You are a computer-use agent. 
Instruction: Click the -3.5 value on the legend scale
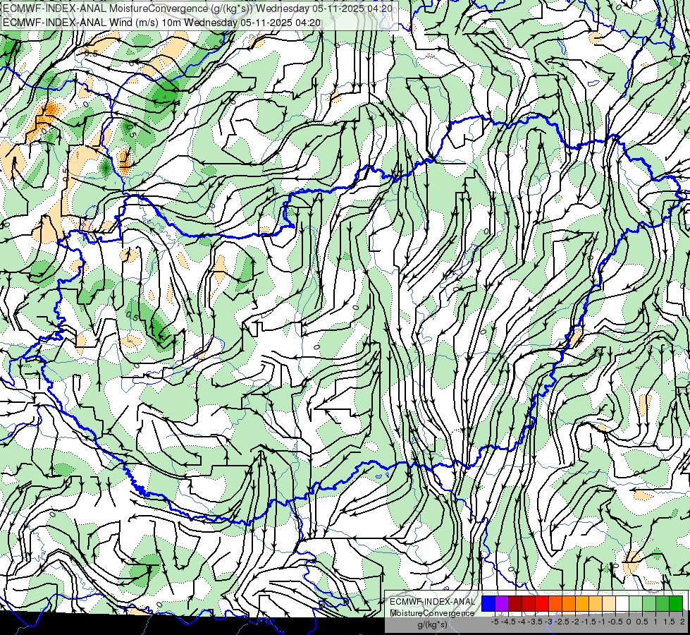click(535, 622)
